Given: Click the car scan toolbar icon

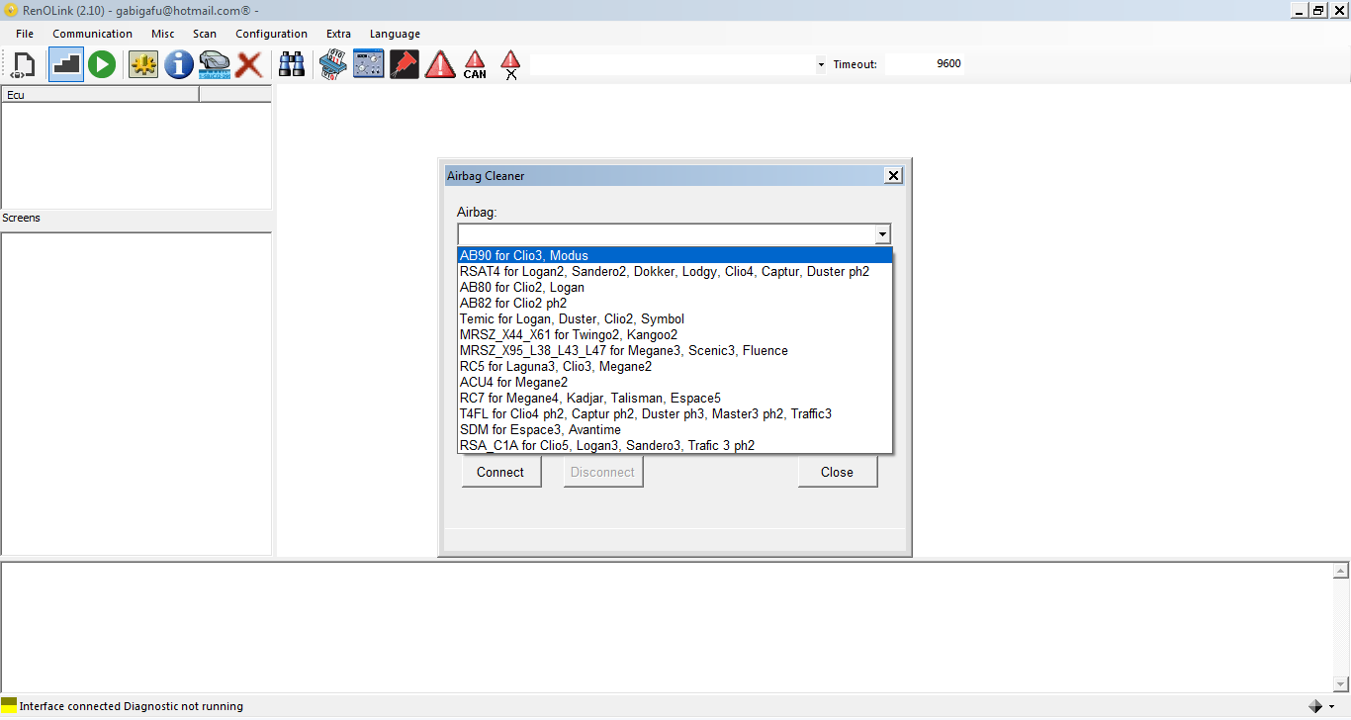Looking at the screenshot, I should (214, 65).
